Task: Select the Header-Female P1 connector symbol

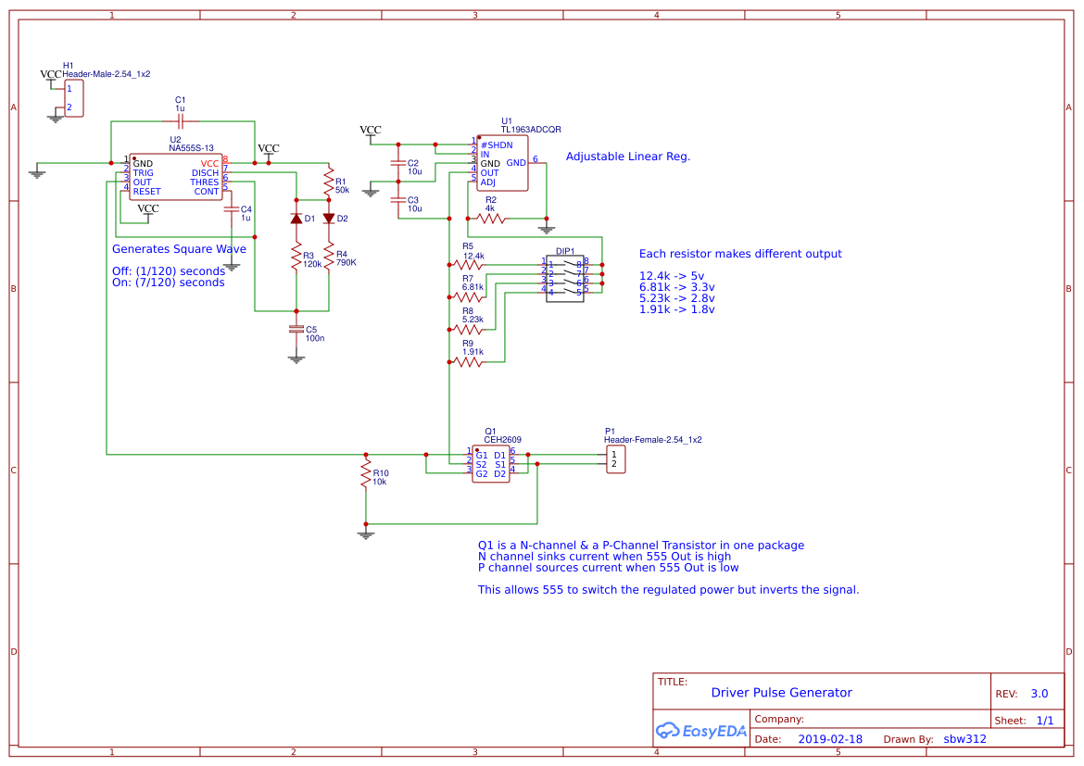Action: 614,459
